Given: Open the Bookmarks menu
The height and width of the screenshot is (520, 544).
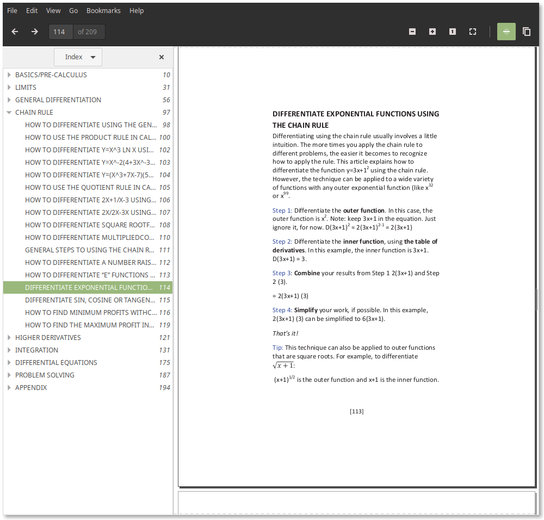Looking at the screenshot, I should coord(103,10).
